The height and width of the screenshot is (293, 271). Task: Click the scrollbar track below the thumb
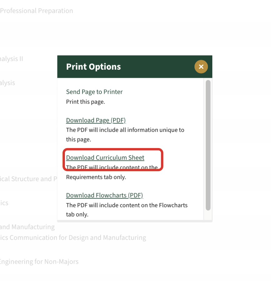click(208, 215)
